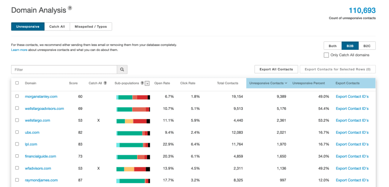Export Contact ID's for raymondjames.com

coord(352,180)
